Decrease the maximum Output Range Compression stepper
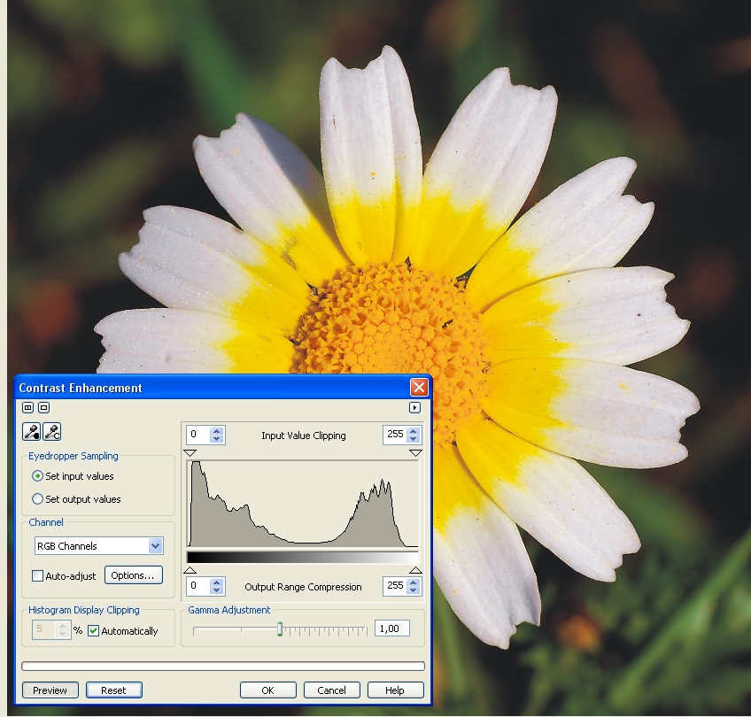The image size is (751, 717). (414, 590)
